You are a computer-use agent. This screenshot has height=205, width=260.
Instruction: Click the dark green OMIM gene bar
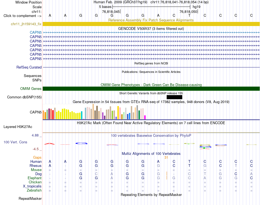pos(151,89)
